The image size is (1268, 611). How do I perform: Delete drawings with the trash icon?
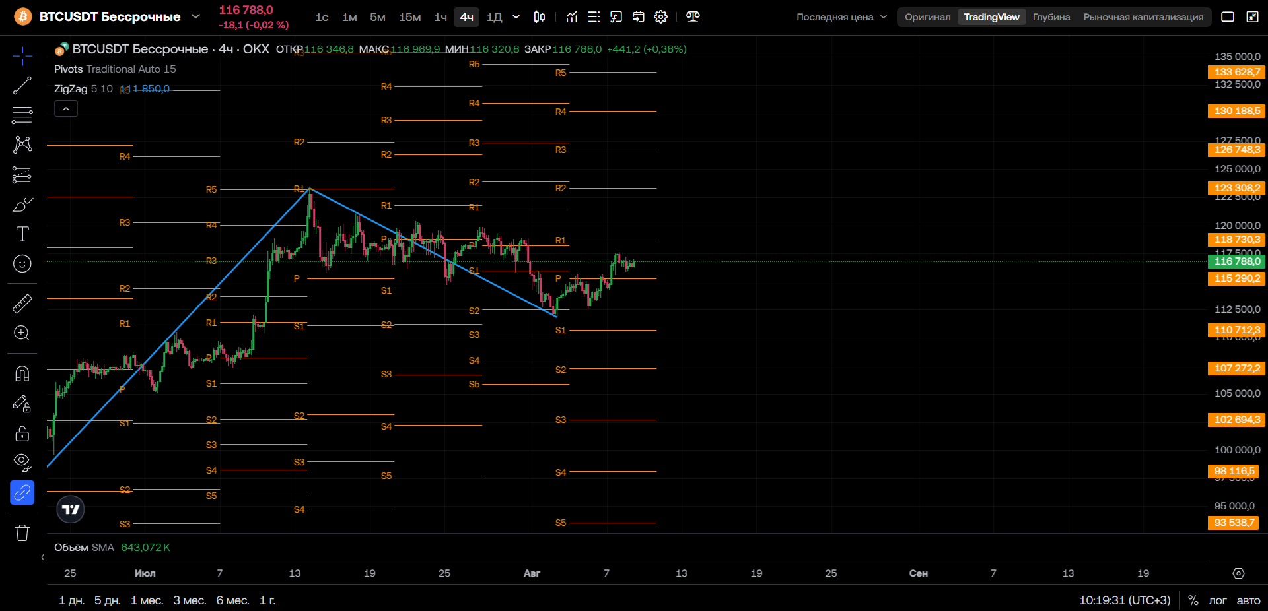(22, 532)
